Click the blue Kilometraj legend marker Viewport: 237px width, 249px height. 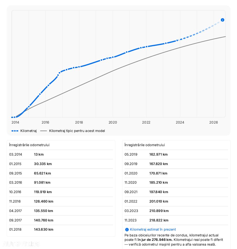coord(15,131)
